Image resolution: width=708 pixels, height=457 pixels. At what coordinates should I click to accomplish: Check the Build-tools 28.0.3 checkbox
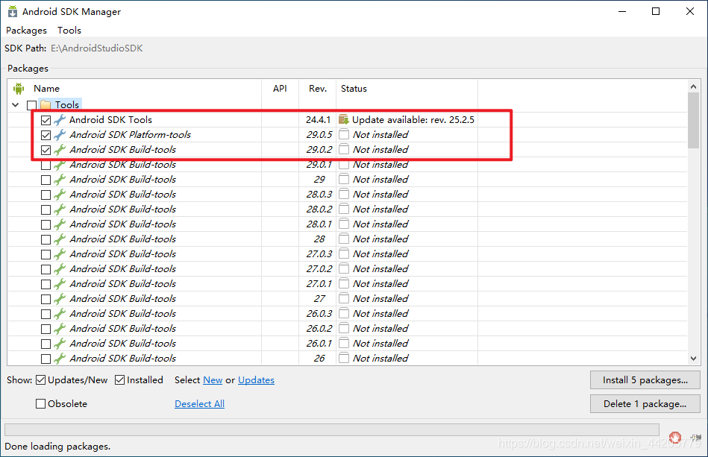pos(46,195)
